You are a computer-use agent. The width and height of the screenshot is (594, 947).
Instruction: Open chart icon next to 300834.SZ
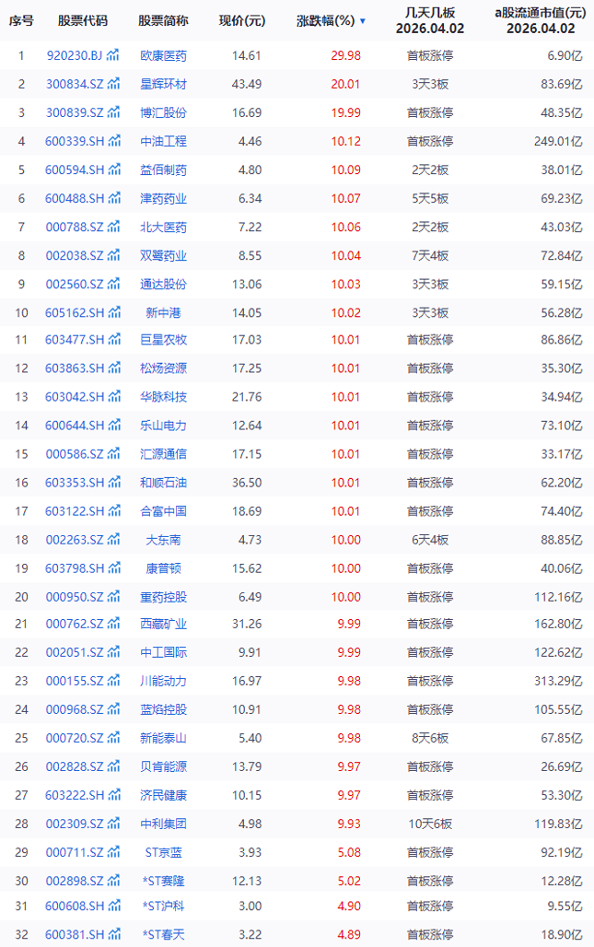(114, 84)
